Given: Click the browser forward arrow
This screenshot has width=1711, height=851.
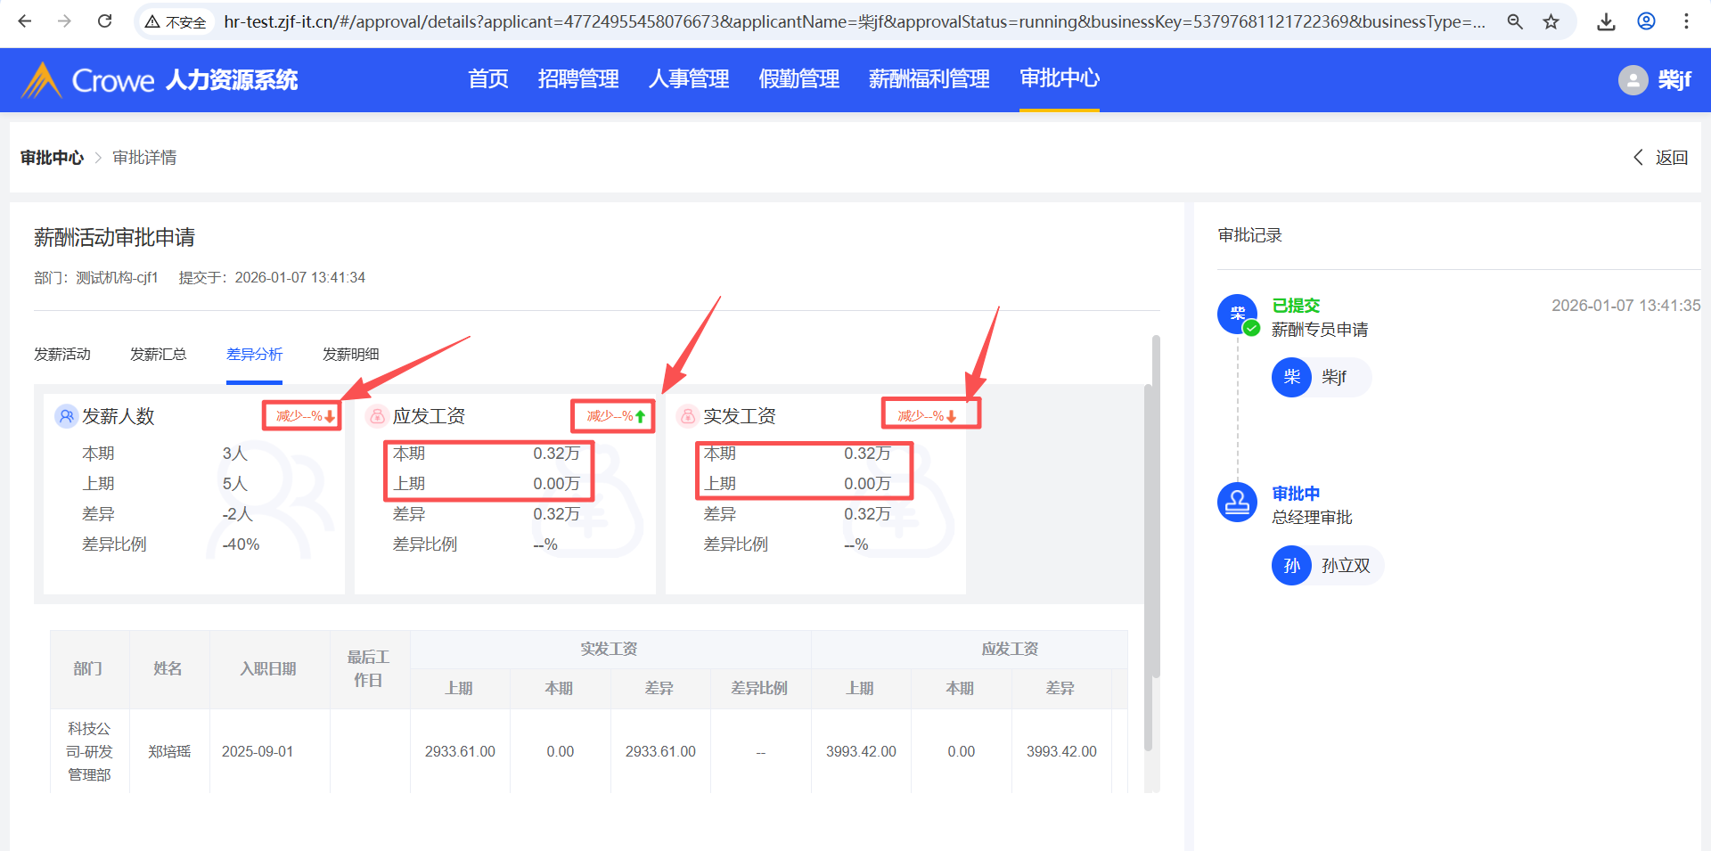Looking at the screenshot, I should tap(64, 21).
